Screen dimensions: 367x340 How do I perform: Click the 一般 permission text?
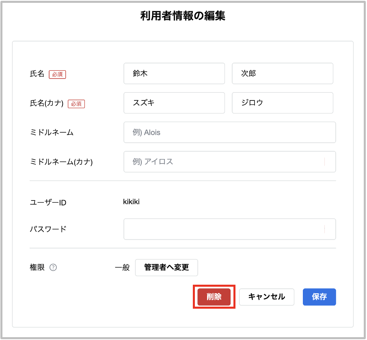click(123, 268)
